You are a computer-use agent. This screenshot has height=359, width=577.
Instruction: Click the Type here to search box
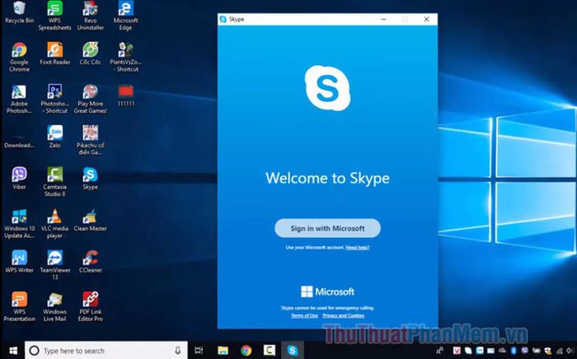click(x=106, y=351)
